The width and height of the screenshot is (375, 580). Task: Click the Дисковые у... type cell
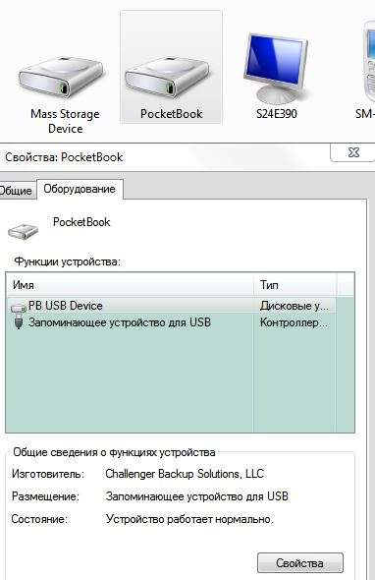coord(294,306)
